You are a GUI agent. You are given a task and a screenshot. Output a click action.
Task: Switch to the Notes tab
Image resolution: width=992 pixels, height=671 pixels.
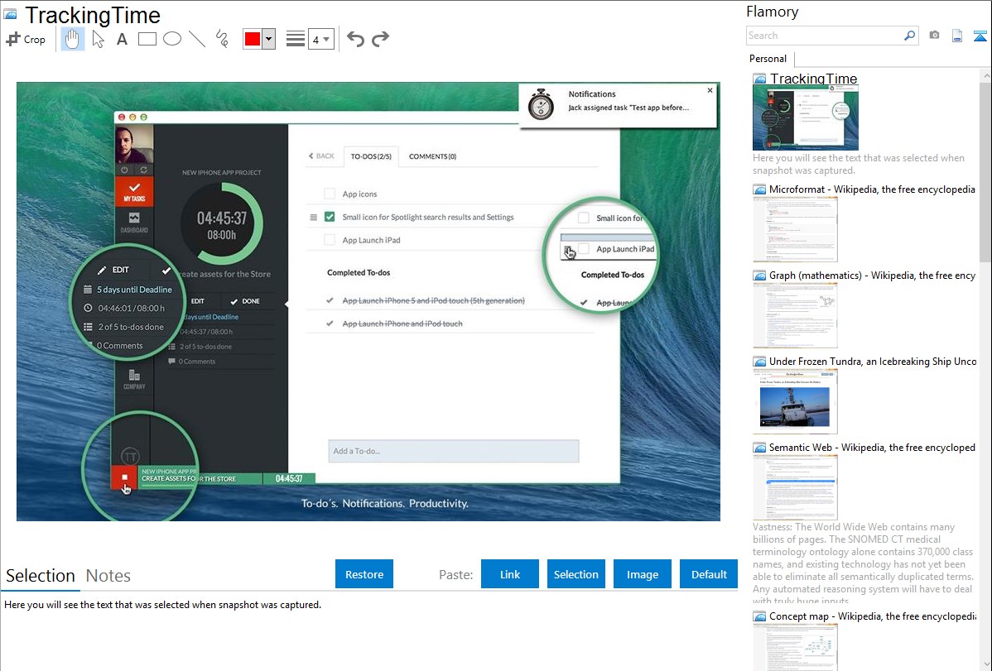click(x=108, y=576)
